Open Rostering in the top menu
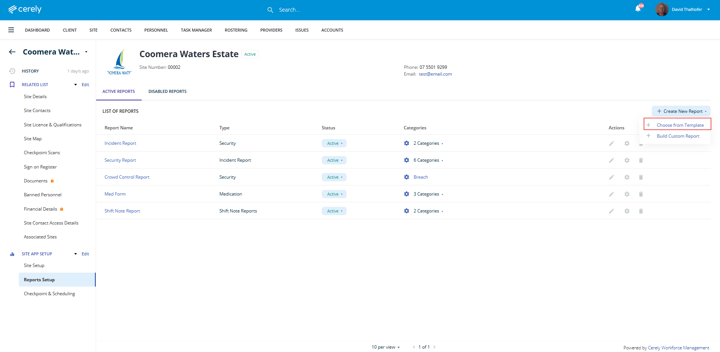 point(236,30)
